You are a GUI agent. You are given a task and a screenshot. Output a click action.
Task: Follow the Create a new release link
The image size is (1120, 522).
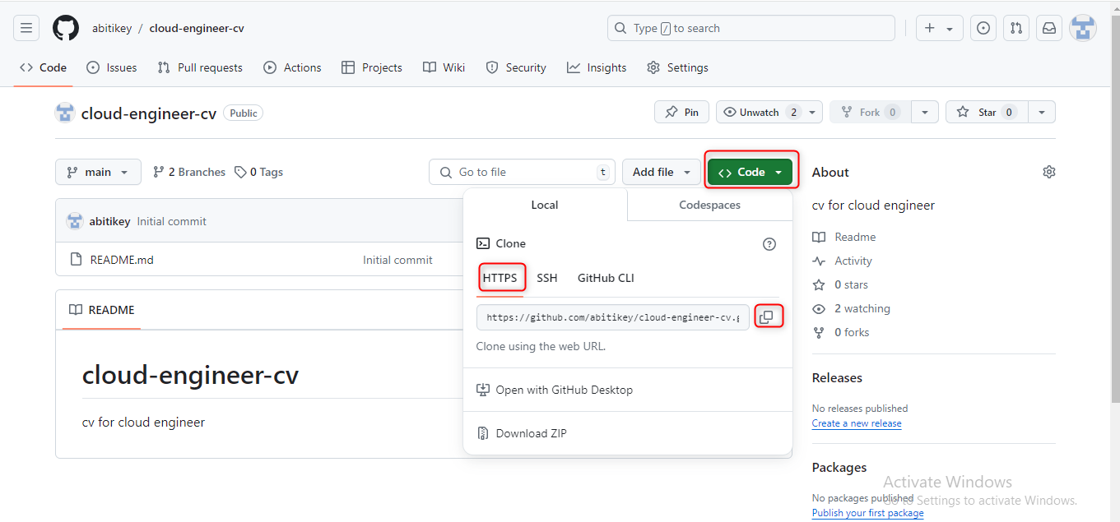tap(857, 423)
